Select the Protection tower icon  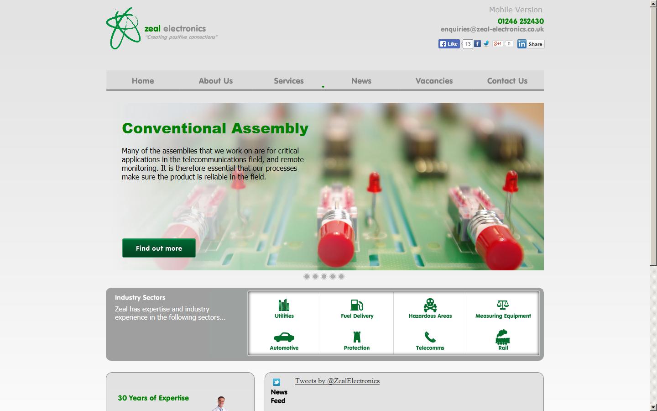[x=357, y=337]
